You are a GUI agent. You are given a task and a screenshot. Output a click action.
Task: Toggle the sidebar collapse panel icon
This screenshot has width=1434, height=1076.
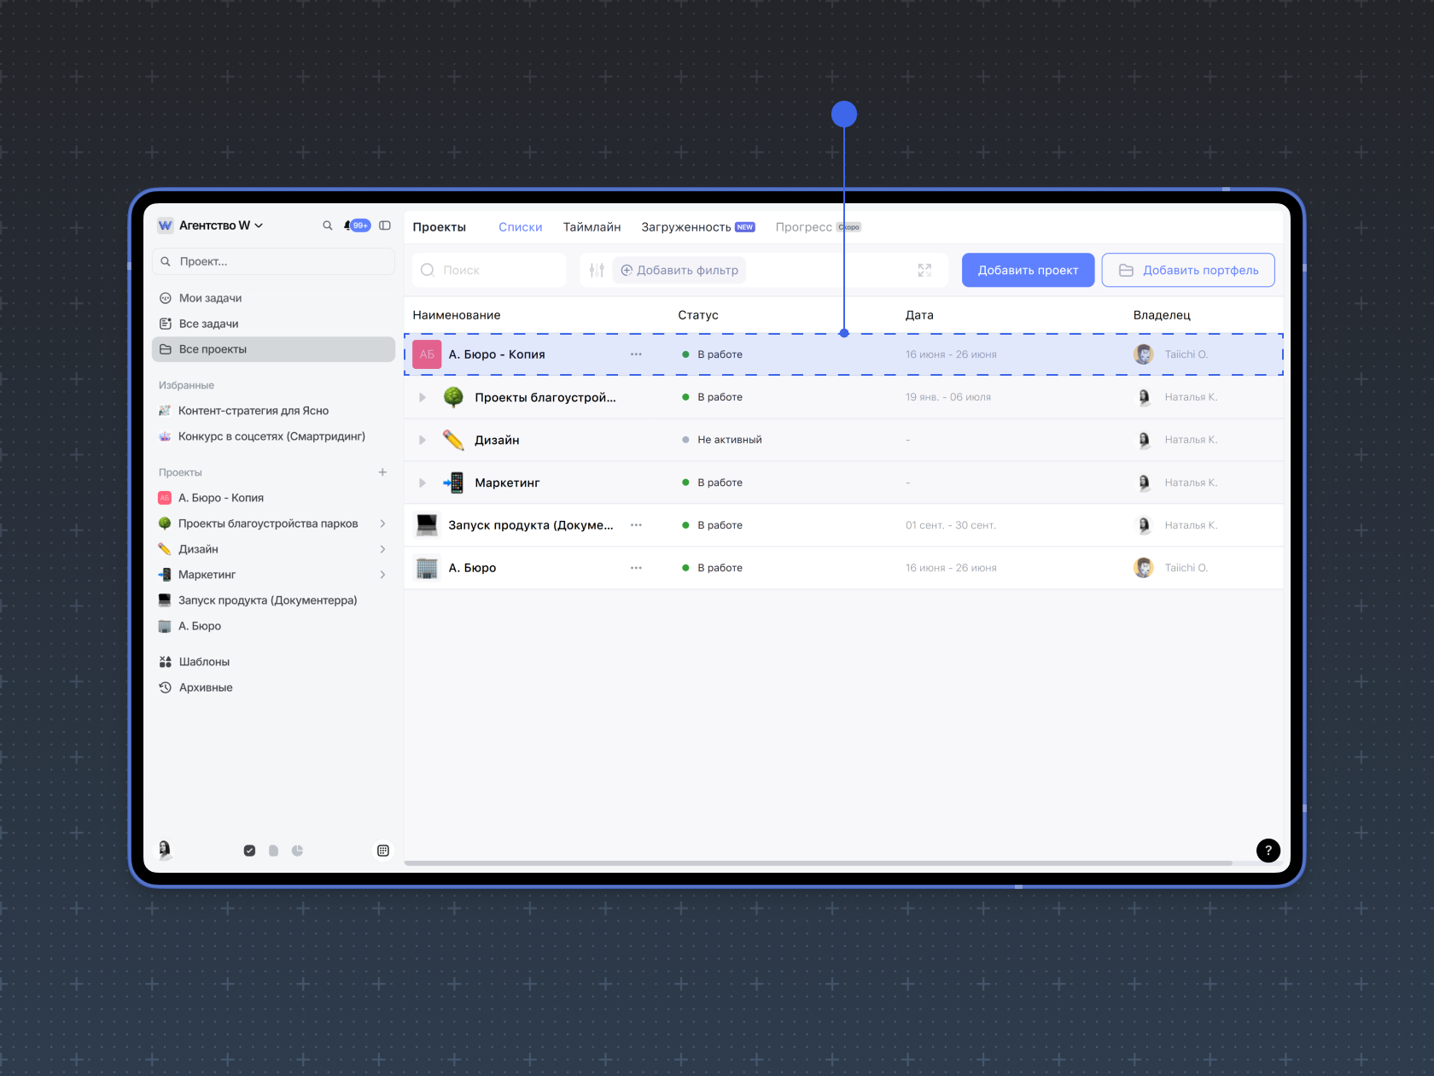pos(385,225)
